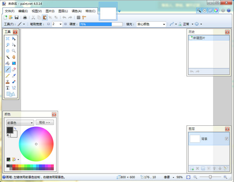Select the 新建图片 history entry
234x182 pixels.
(203, 38)
